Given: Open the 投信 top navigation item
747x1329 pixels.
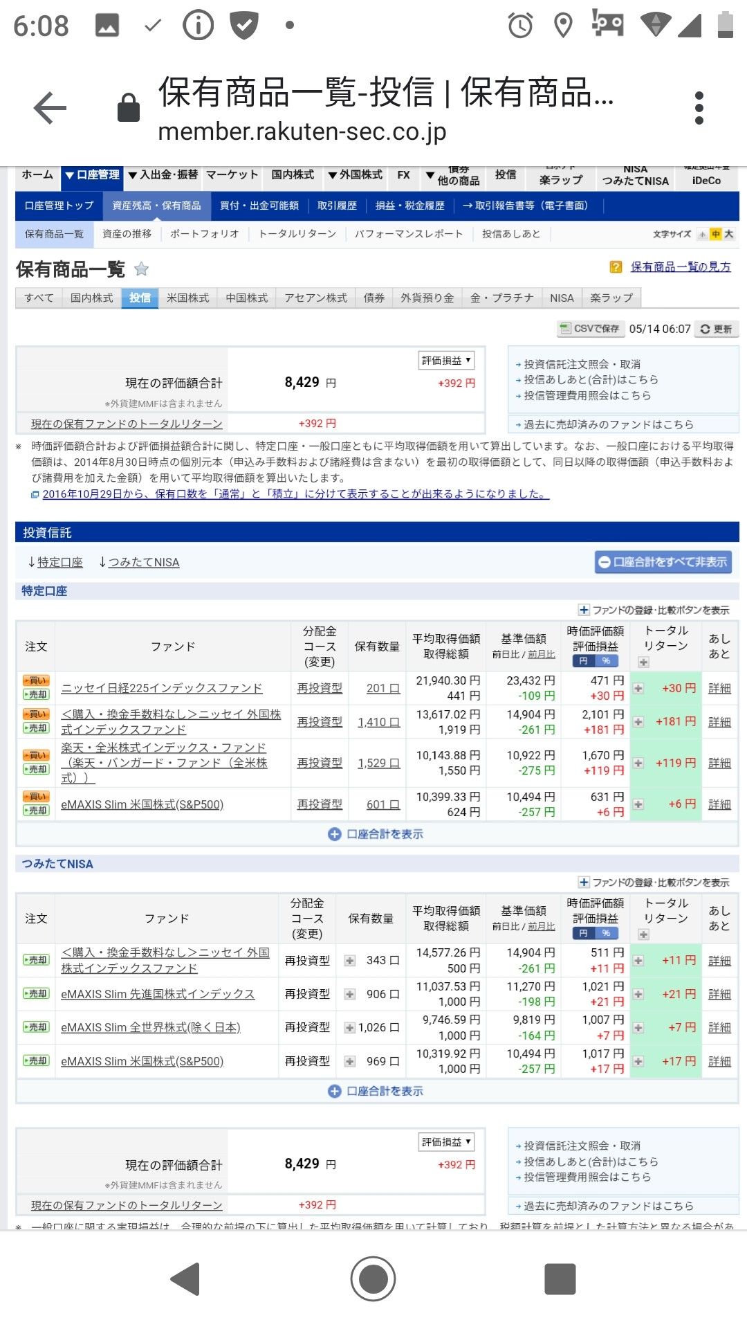Looking at the screenshot, I should point(506,175).
